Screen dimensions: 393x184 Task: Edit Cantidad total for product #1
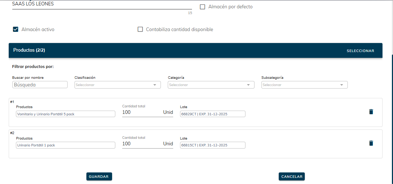coord(141,112)
